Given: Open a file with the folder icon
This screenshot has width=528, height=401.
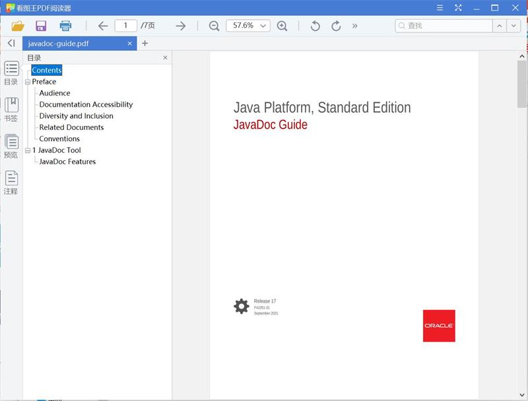Looking at the screenshot, I should (x=18, y=26).
